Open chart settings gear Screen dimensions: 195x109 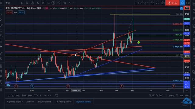tap(152, 3)
